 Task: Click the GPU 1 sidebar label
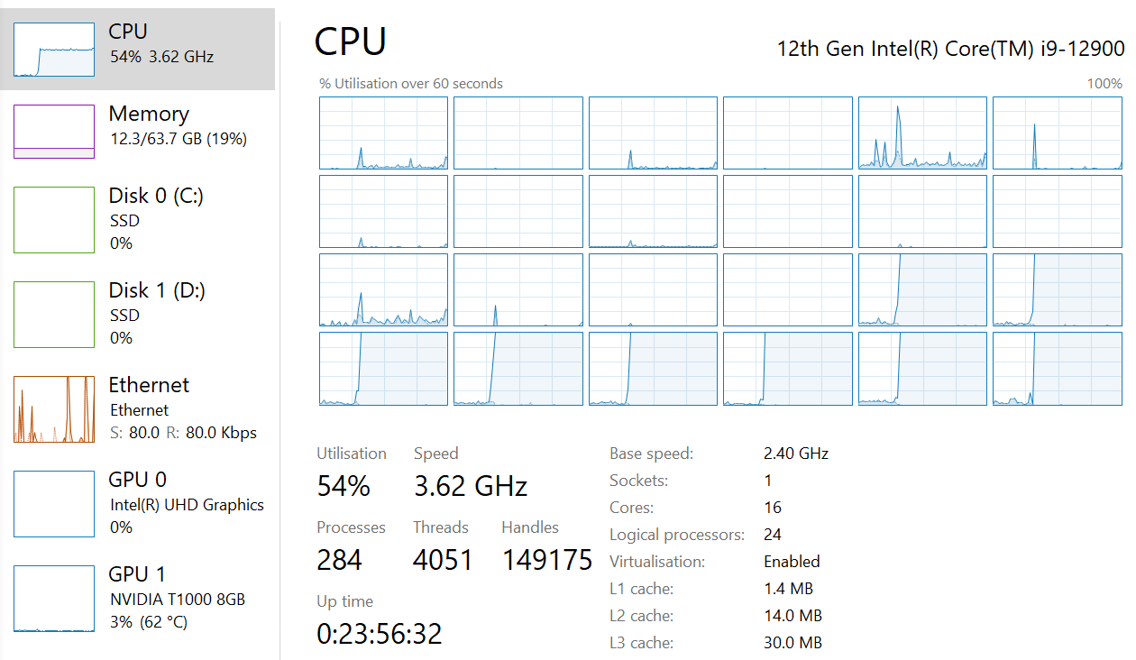137,574
